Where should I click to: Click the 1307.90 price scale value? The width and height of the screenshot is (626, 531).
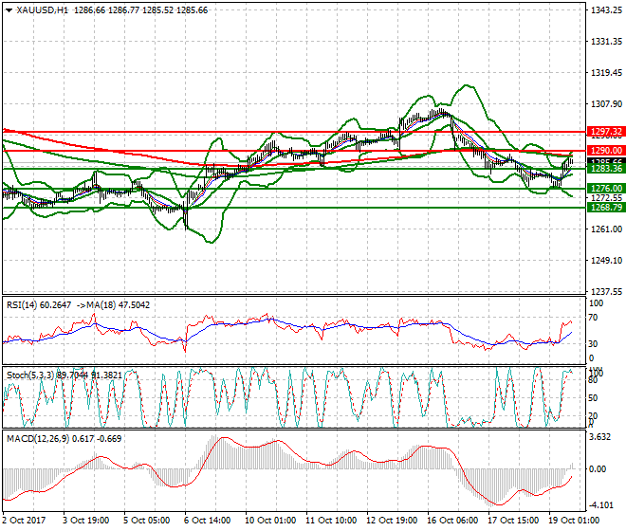pos(604,104)
